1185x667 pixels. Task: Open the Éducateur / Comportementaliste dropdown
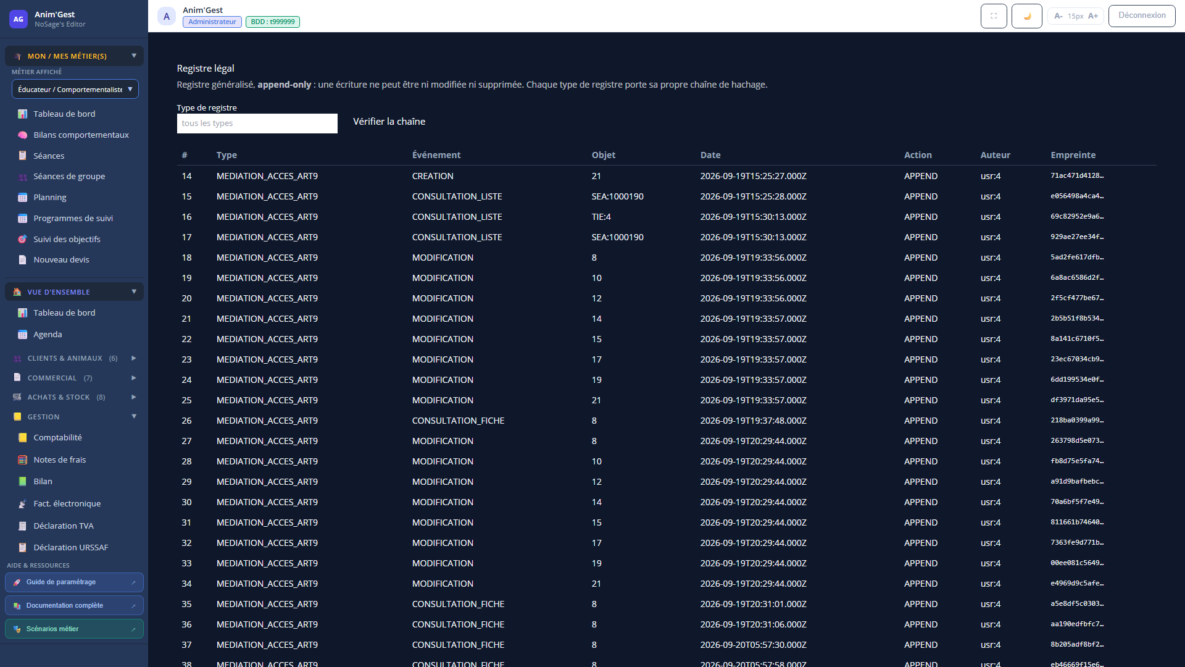click(x=75, y=89)
